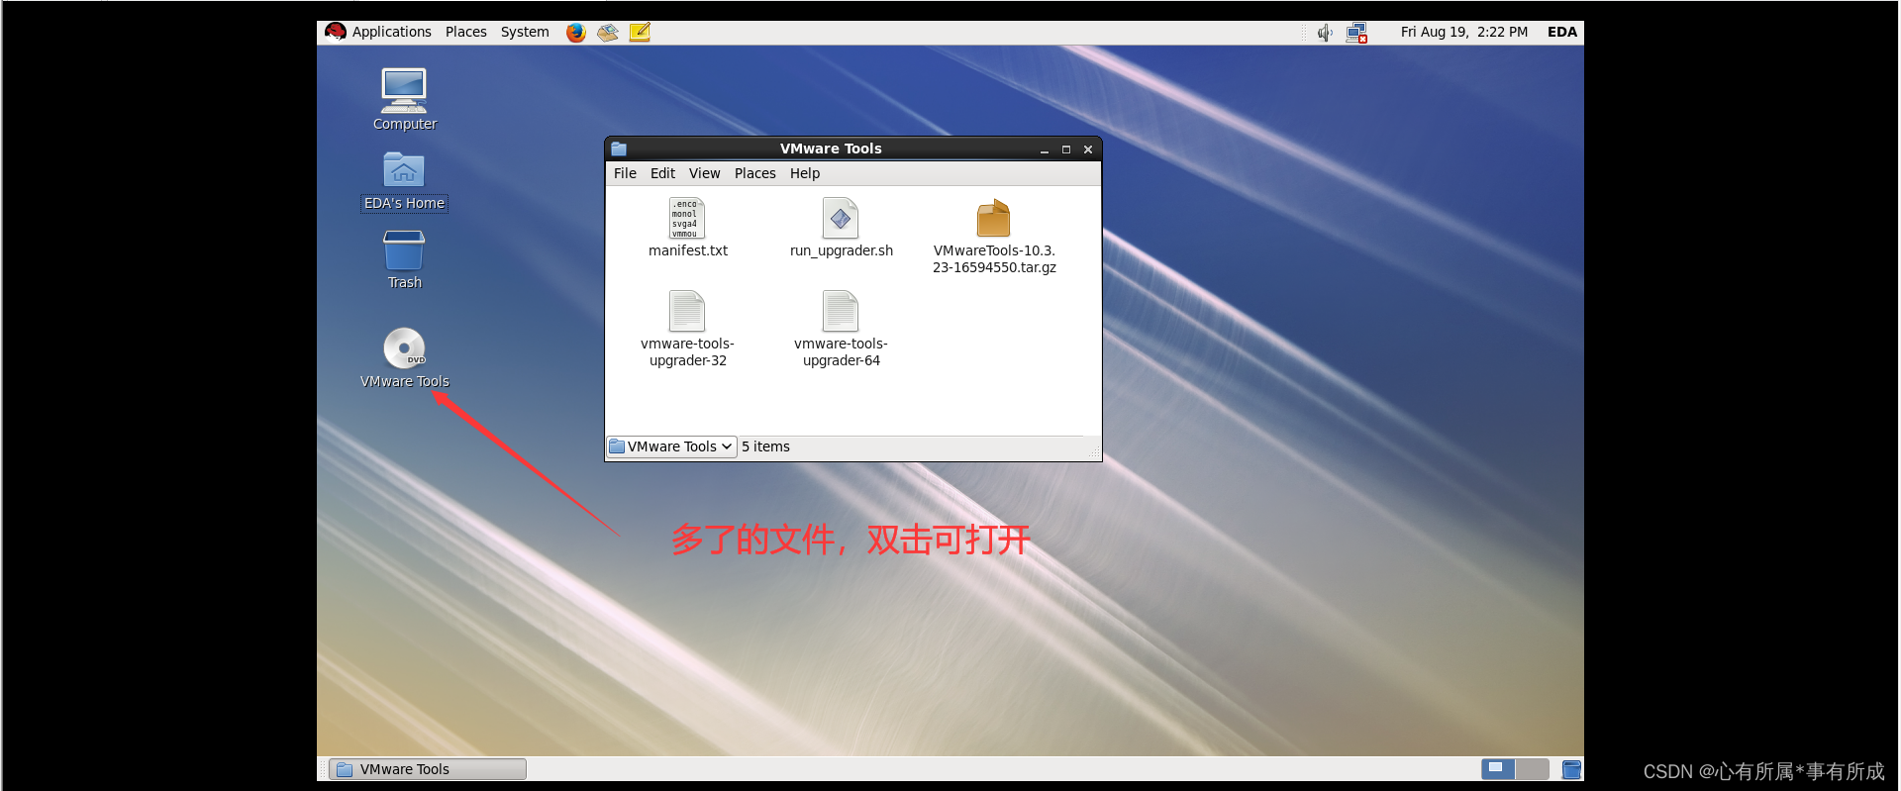This screenshot has height=791, width=1901.
Task: Select manifest.txt file icon
Action: [687, 218]
